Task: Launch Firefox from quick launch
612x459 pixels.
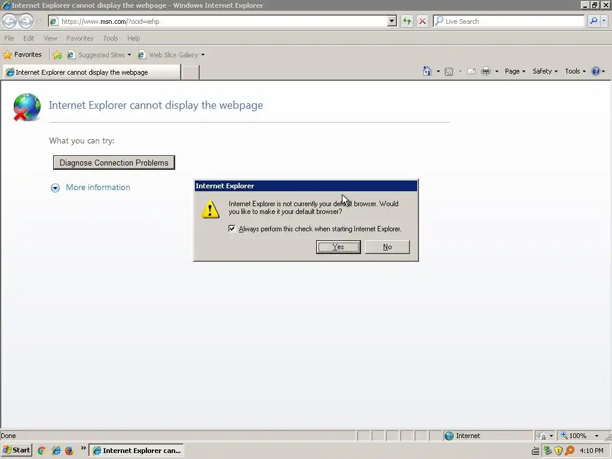Action: point(69,451)
